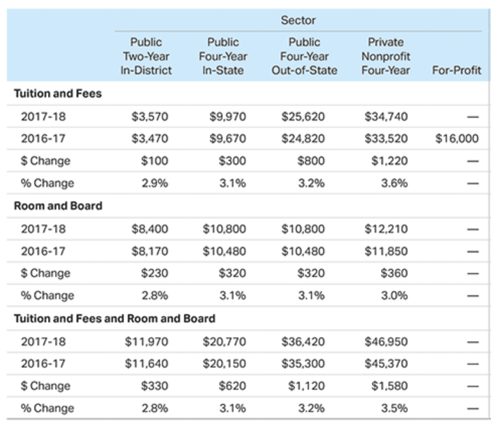Click the $46,950 total cost cell
The height and width of the screenshot is (421, 491).
coord(386,342)
